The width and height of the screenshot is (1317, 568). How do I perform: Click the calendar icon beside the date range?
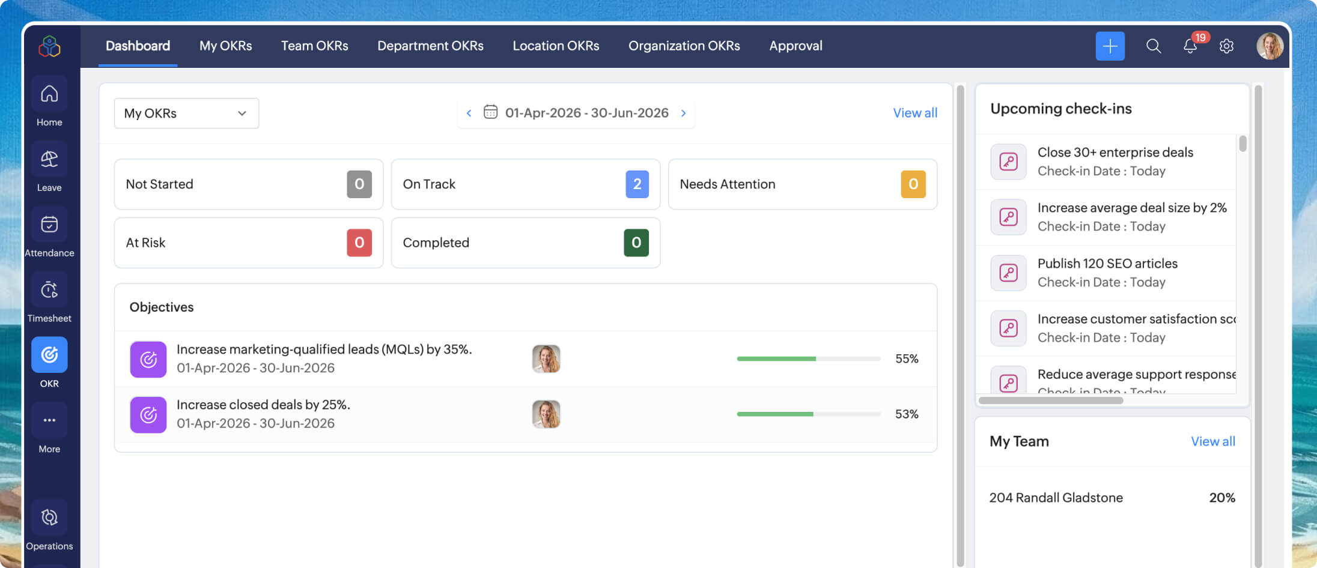490,112
